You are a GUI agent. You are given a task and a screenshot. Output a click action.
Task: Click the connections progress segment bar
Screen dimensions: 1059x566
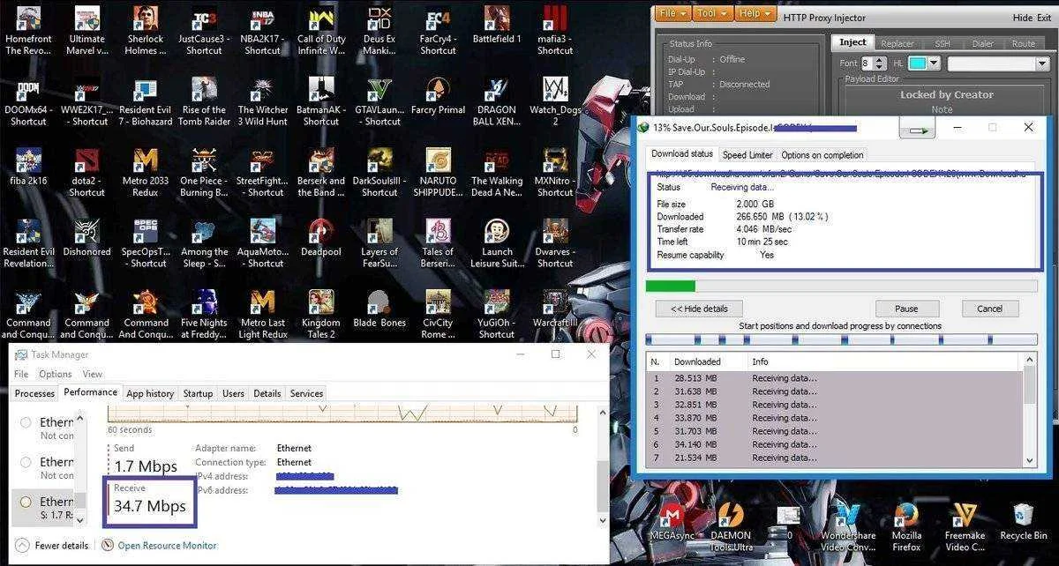pyautogui.click(x=842, y=339)
